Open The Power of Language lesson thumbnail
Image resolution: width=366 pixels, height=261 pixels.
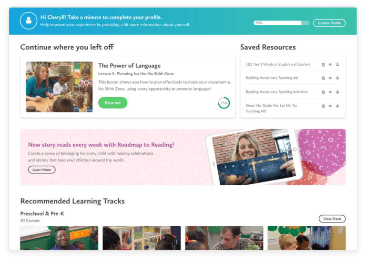59,87
